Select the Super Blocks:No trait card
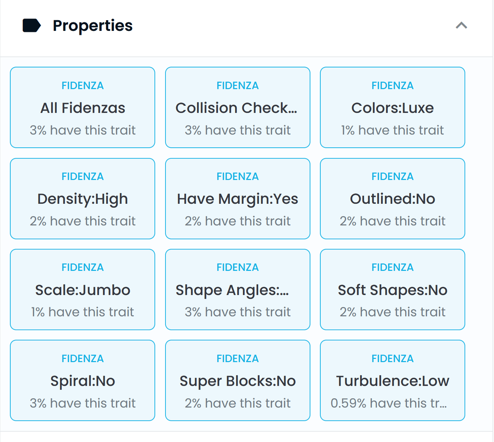Viewport: 494px width, 442px height. click(x=238, y=380)
